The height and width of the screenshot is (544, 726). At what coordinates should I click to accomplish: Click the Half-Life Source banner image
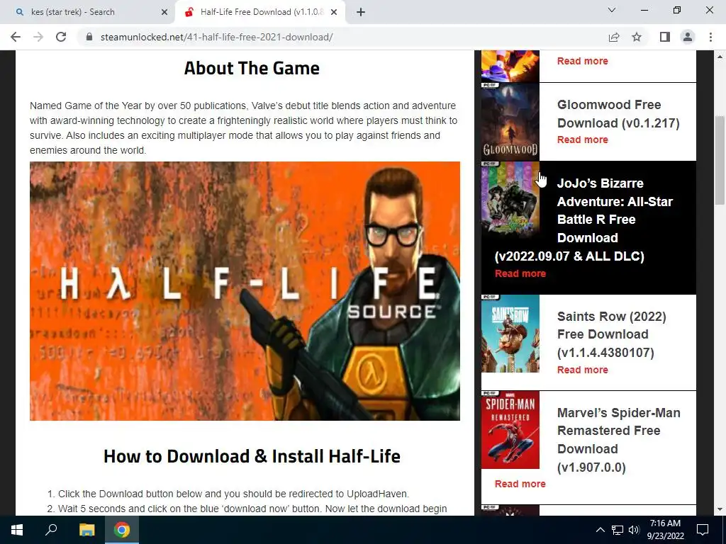pos(245,291)
